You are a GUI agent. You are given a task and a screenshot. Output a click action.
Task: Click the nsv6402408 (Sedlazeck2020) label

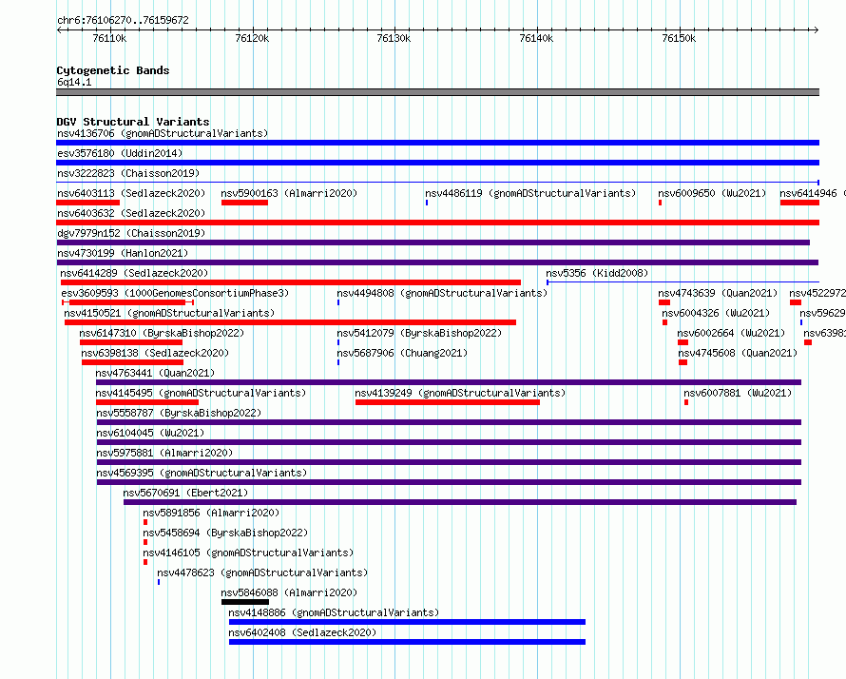click(x=302, y=632)
